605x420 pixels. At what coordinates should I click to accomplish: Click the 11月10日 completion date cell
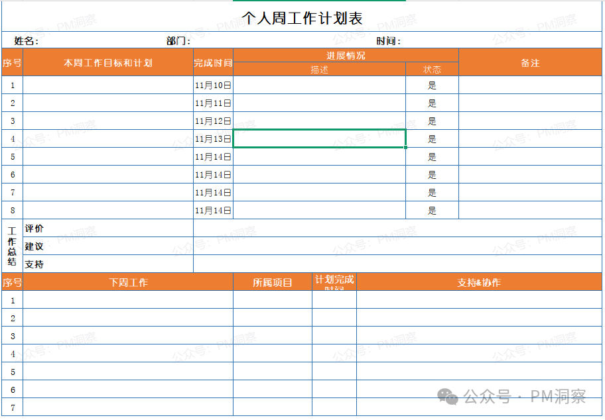click(214, 85)
